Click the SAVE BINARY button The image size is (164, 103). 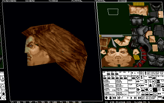coord(122,85)
